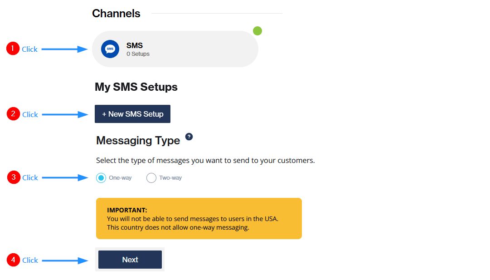Screen dimensions: 490x280
Task: Click the My SMS Setups heading
Action: point(136,87)
